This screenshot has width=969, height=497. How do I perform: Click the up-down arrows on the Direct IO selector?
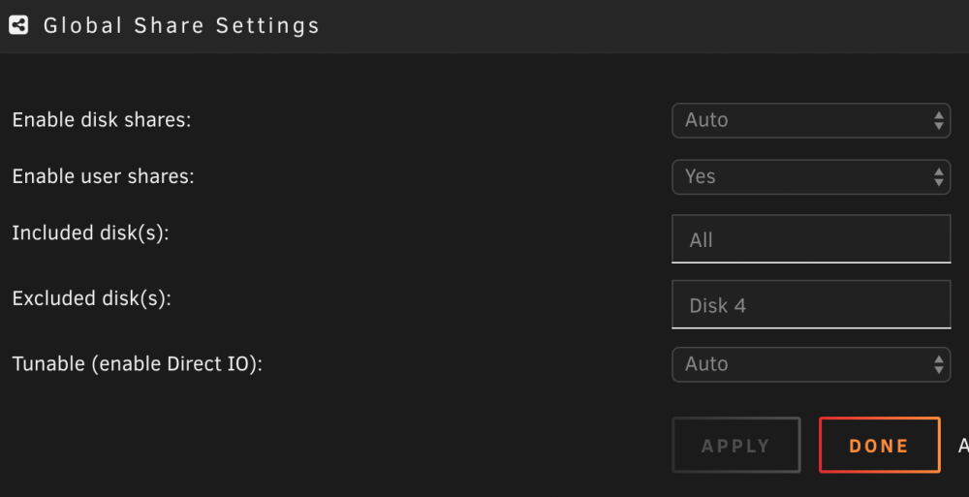pos(939,364)
